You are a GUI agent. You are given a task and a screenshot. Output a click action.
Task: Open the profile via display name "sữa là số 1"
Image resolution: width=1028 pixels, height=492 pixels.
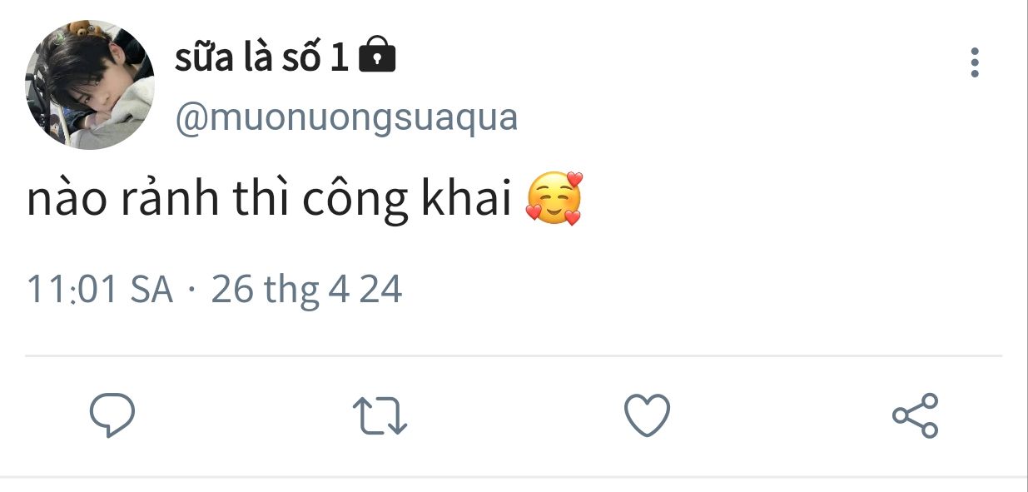pos(261,57)
